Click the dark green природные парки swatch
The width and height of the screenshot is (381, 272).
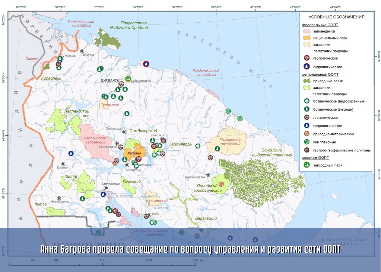[x=307, y=81]
